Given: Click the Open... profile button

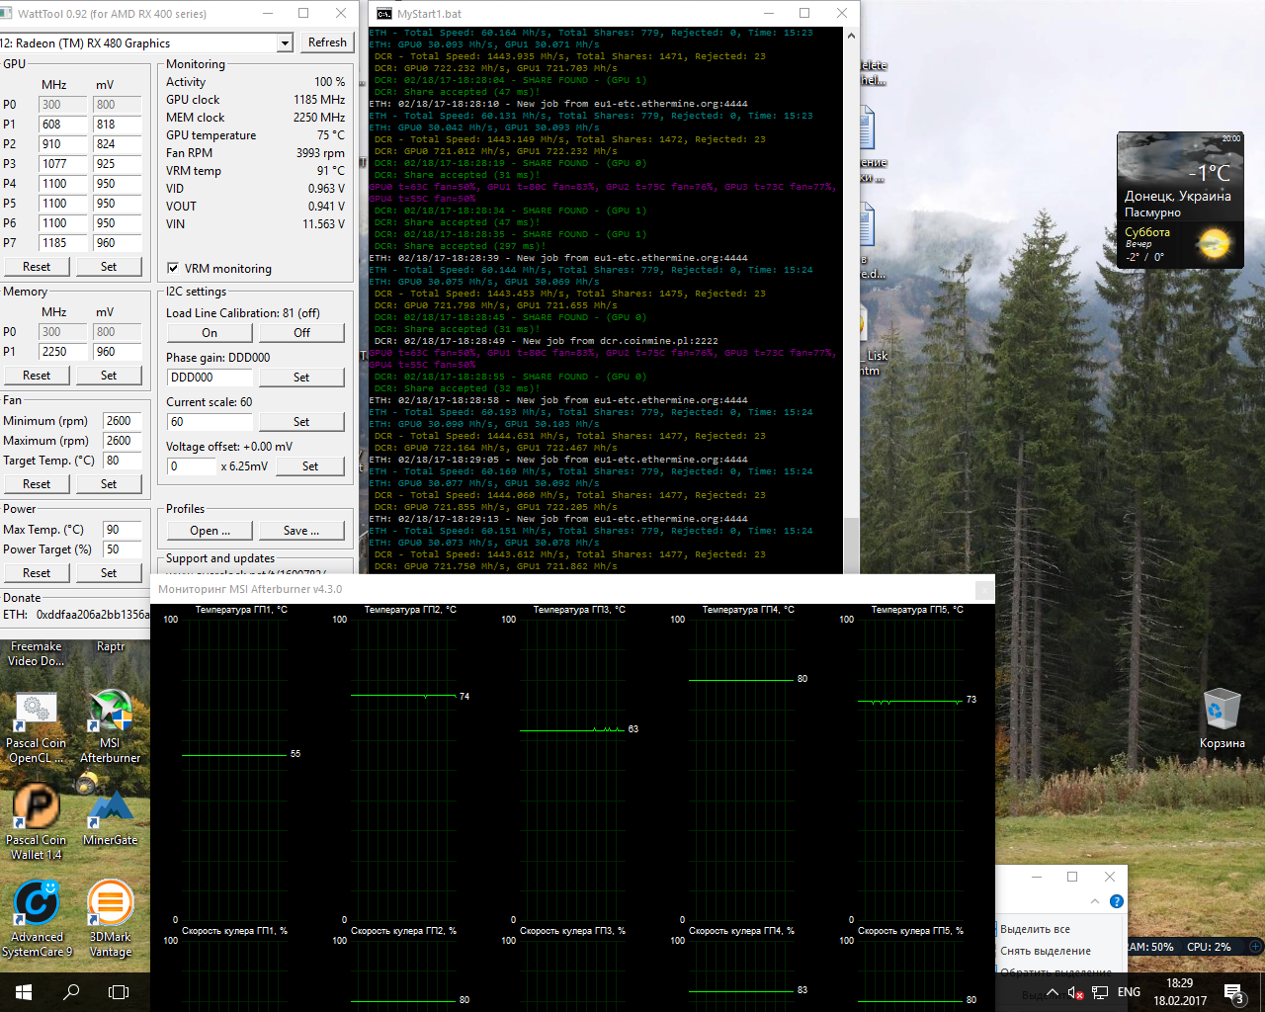Looking at the screenshot, I should (210, 531).
